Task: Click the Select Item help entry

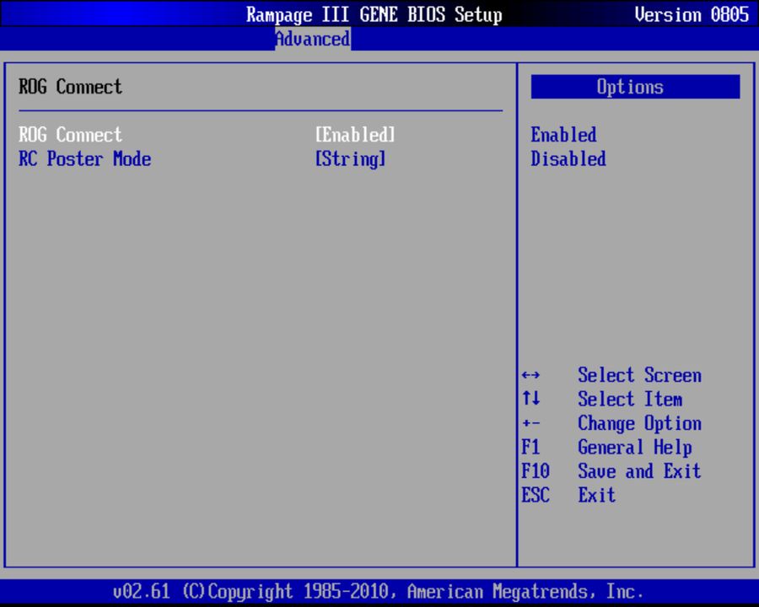Action: coord(630,400)
